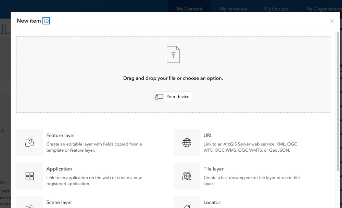Click the Feature layer map-pin icon

pyautogui.click(x=29, y=142)
